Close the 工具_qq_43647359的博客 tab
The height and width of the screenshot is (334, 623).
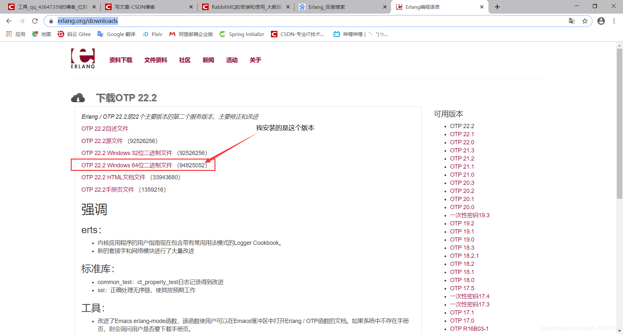tap(94, 7)
